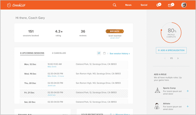Open the News menu item
This screenshot has height=115, width=196.
coord(128,5)
